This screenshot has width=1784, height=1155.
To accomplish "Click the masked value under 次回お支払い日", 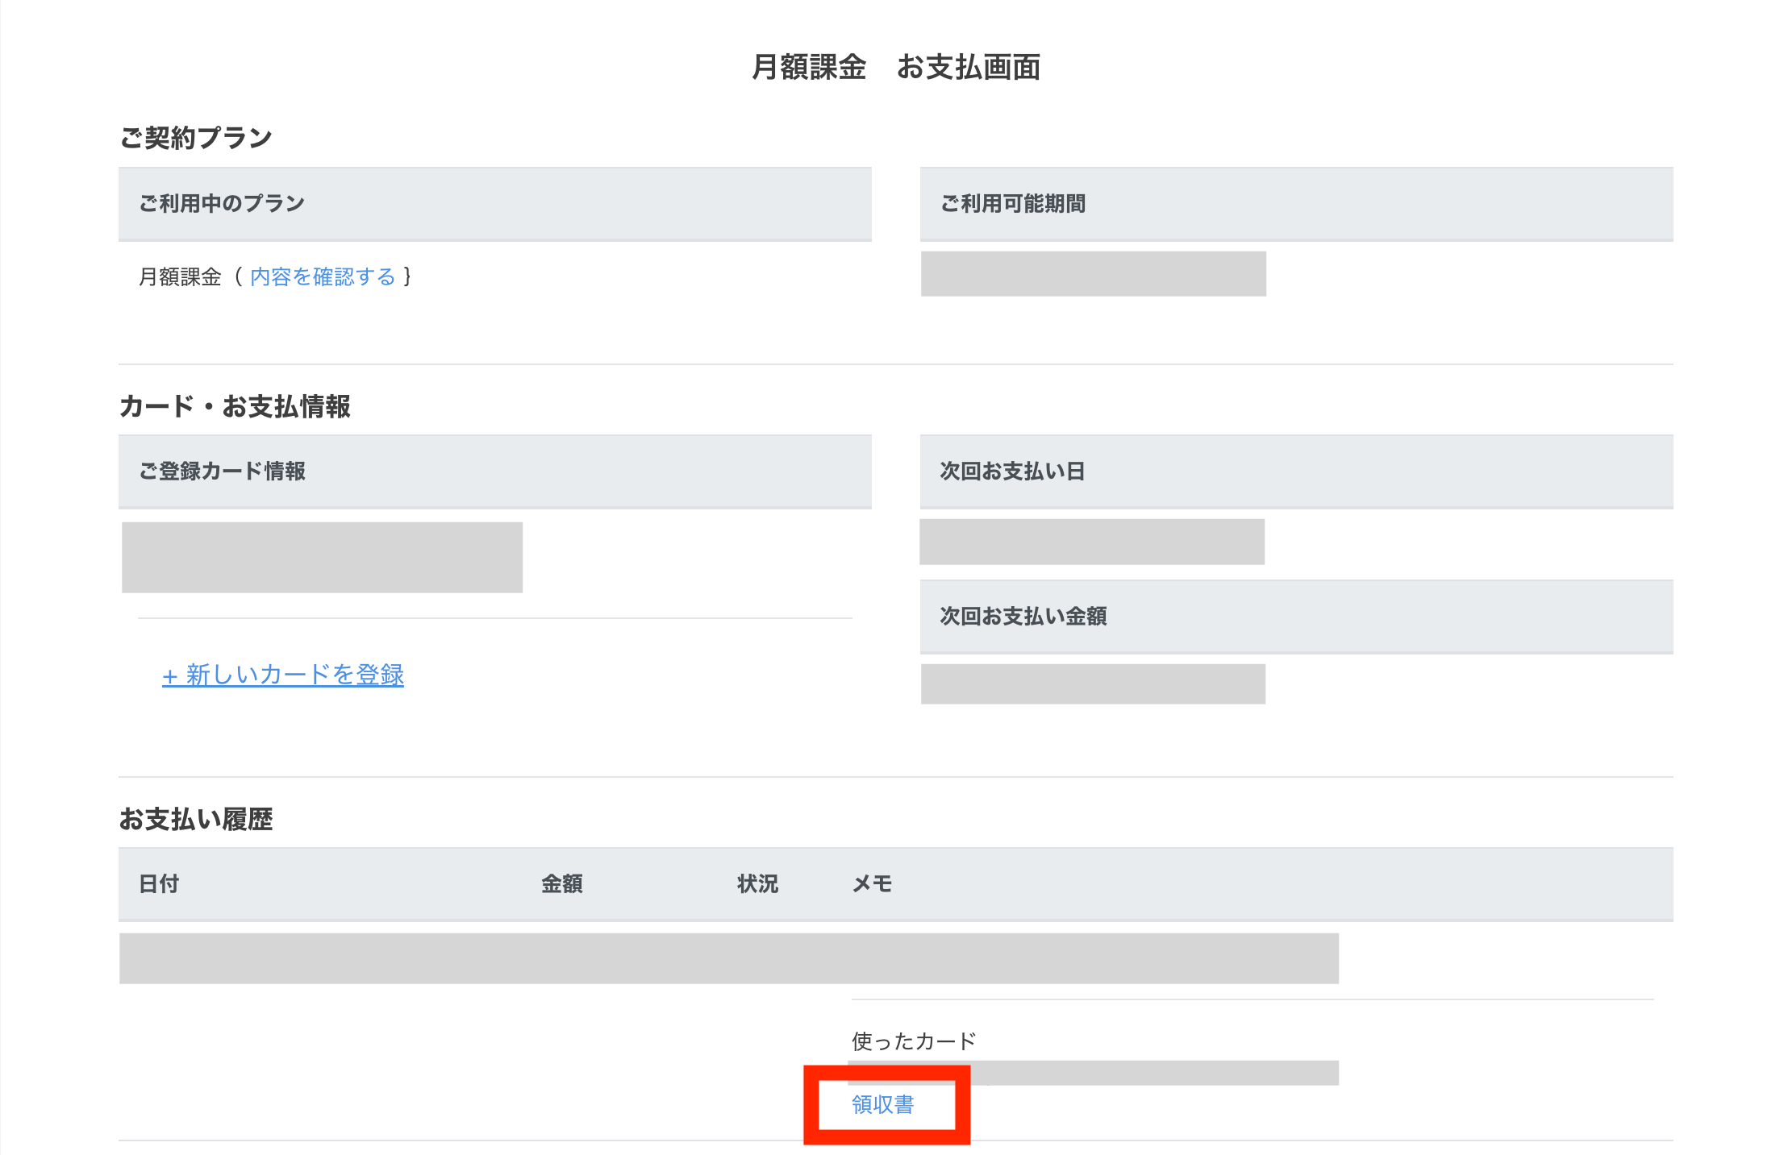I will [1092, 542].
